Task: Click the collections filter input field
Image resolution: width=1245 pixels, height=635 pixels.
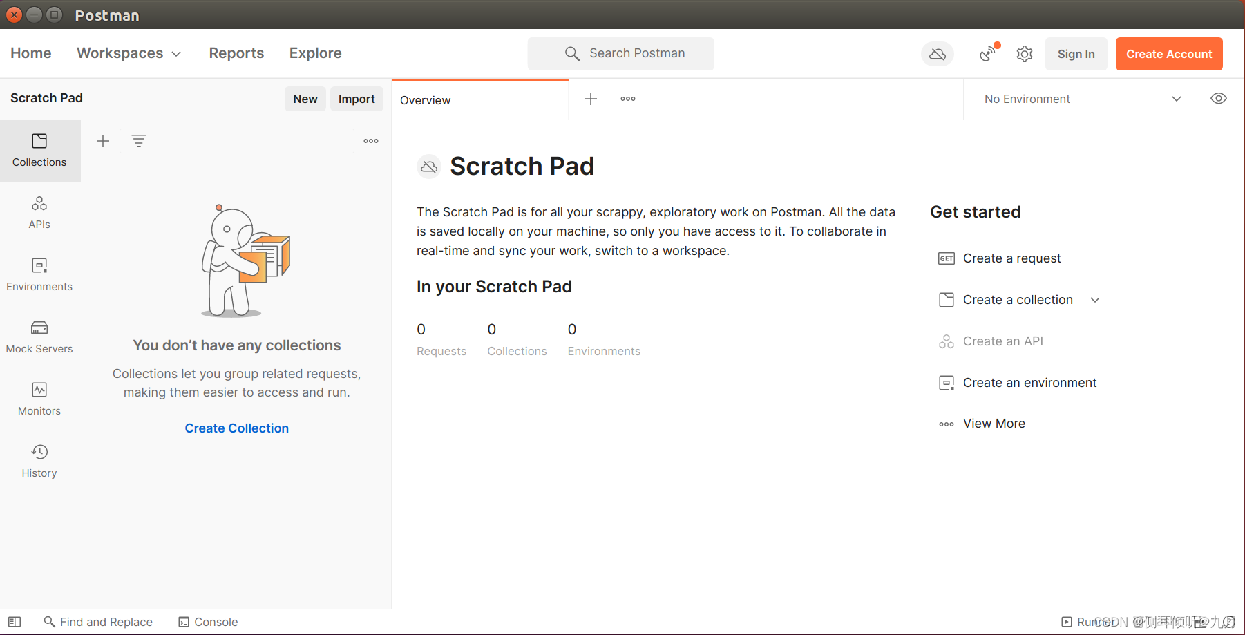Action: click(x=237, y=141)
